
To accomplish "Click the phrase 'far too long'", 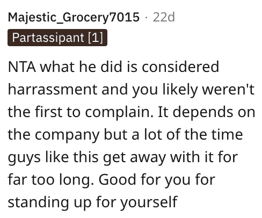I will coord(51,180).
